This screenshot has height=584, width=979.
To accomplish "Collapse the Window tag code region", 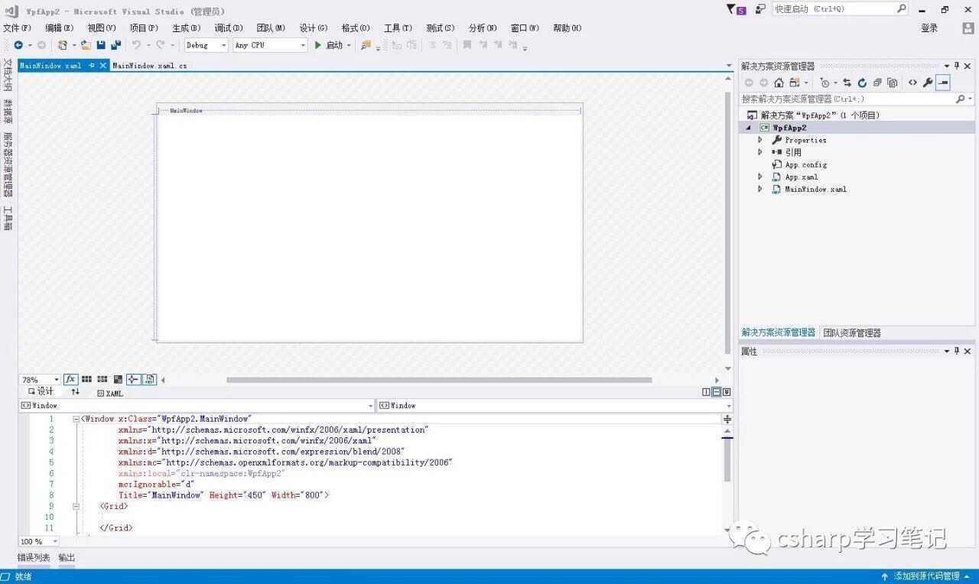I will 76,419.
